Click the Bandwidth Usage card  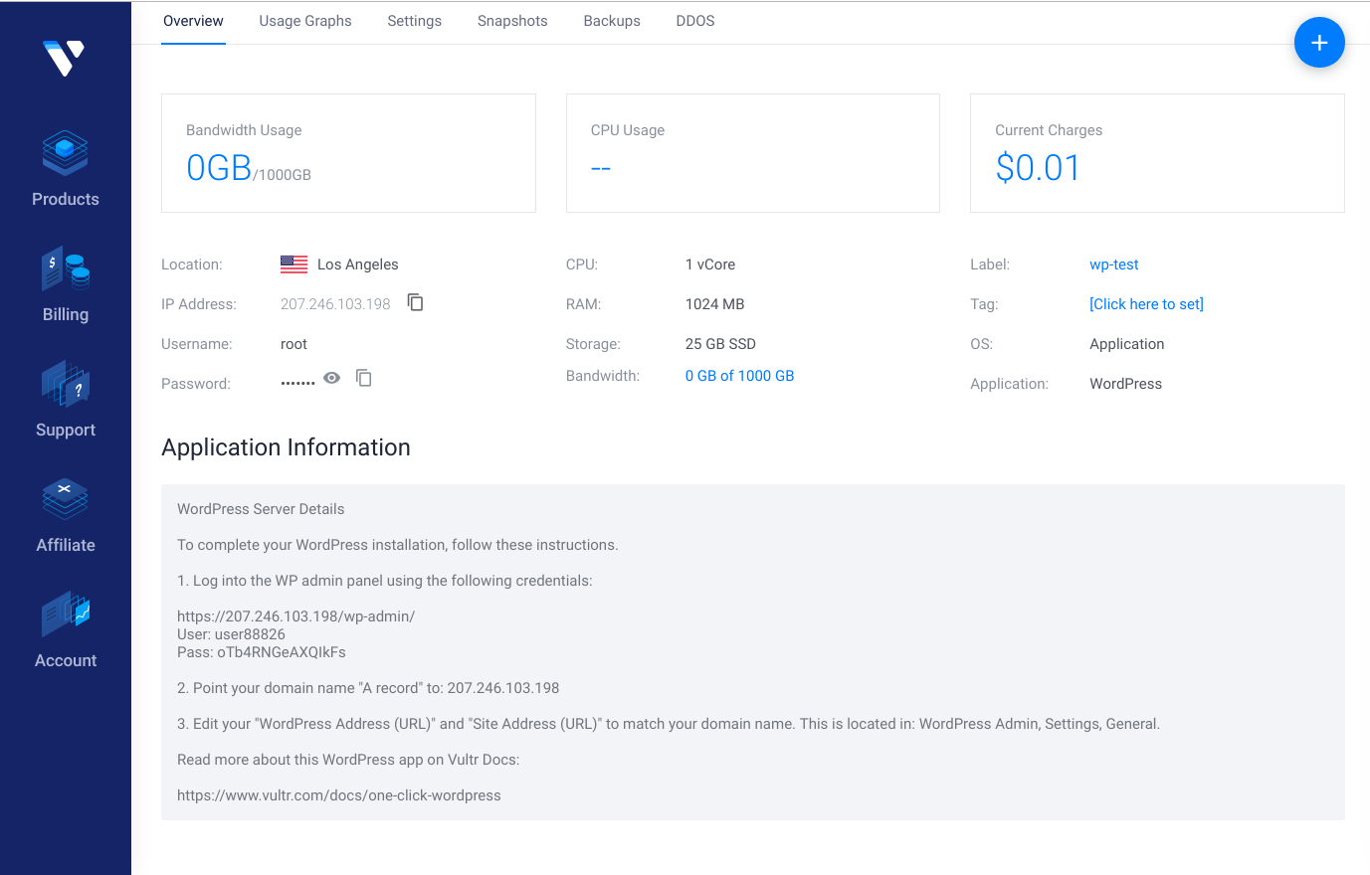tap(348, 153)
